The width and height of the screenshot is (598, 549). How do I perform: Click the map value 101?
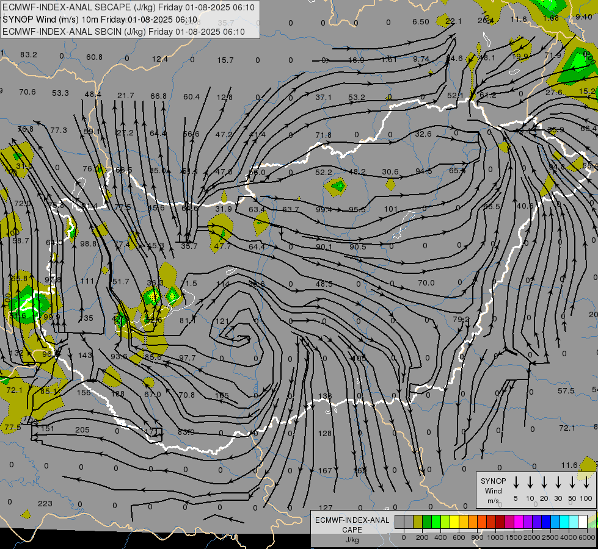click(390, 209)
